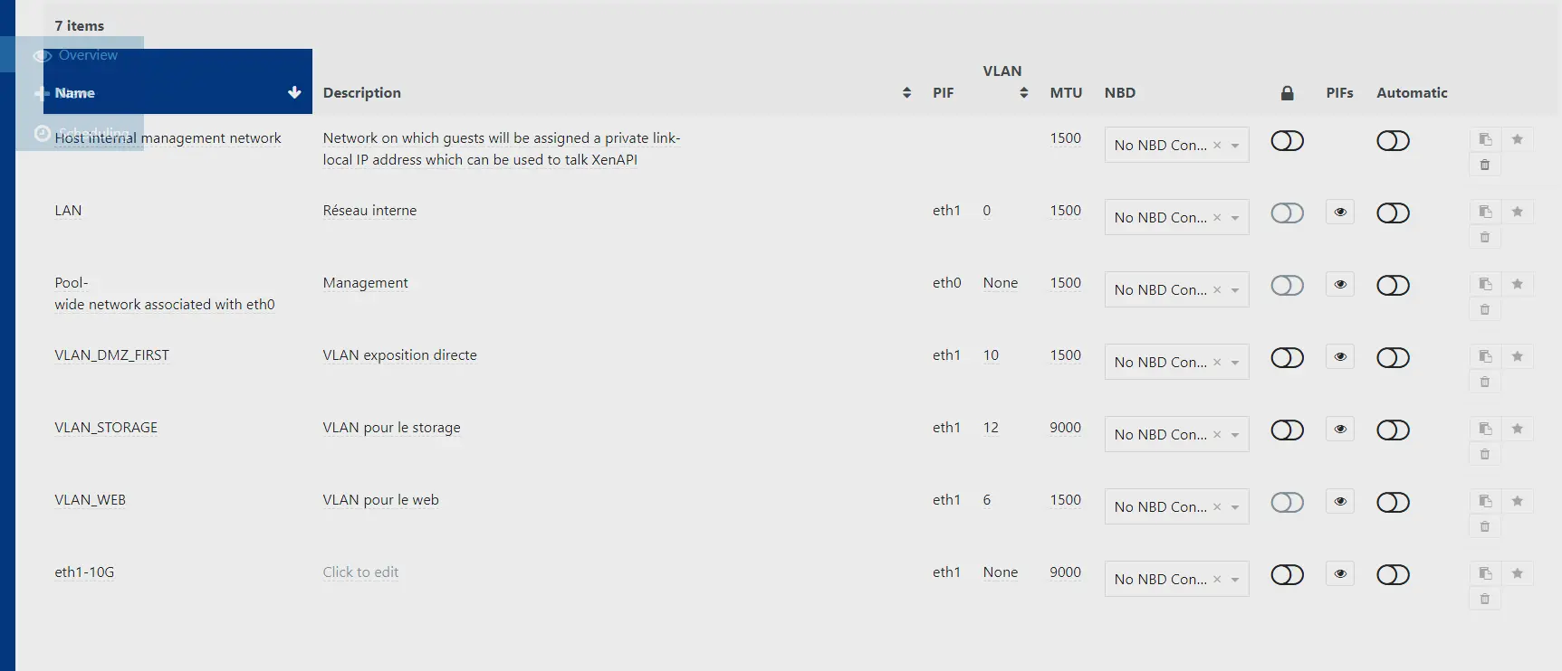The image size is (1562, 671).
Task: Copy the Host internal management network ID
Action: click(1485, 139)
